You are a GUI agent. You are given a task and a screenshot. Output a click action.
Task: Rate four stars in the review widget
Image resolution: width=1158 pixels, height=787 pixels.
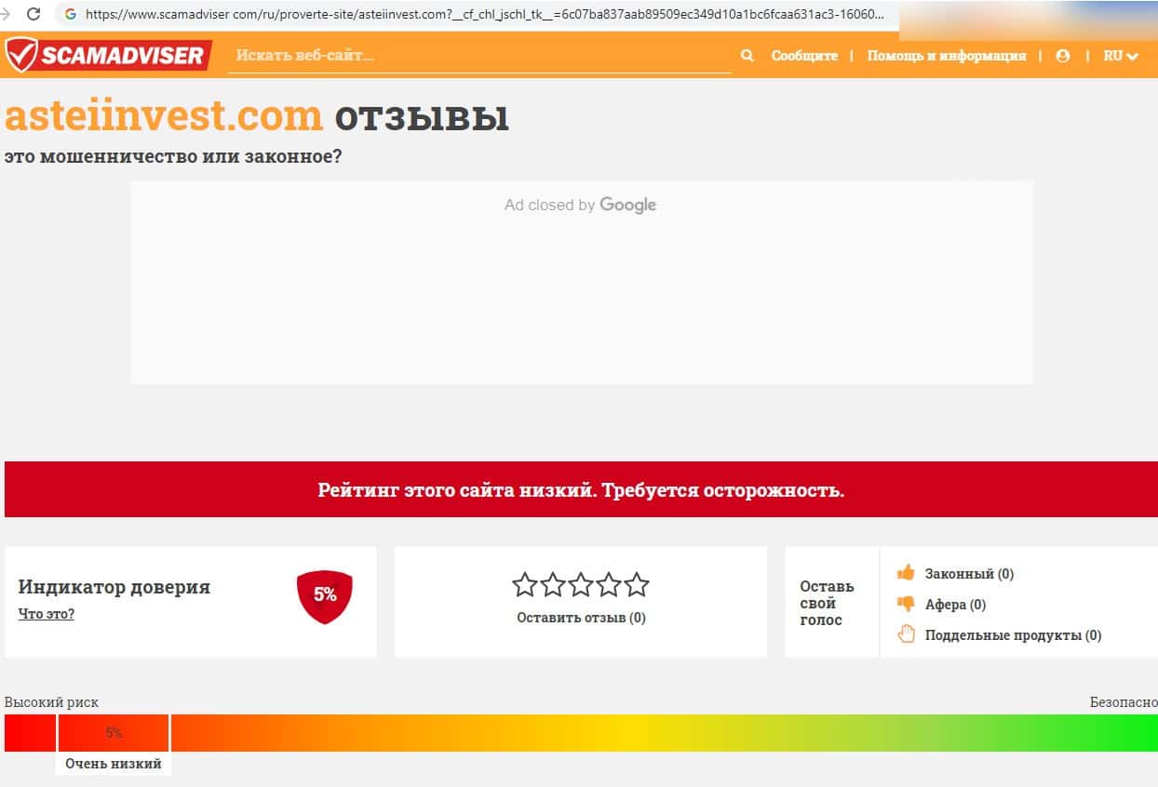(x=609, y=585)
